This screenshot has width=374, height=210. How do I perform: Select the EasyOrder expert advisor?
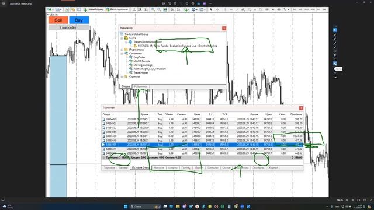click(x=139, y=57)
